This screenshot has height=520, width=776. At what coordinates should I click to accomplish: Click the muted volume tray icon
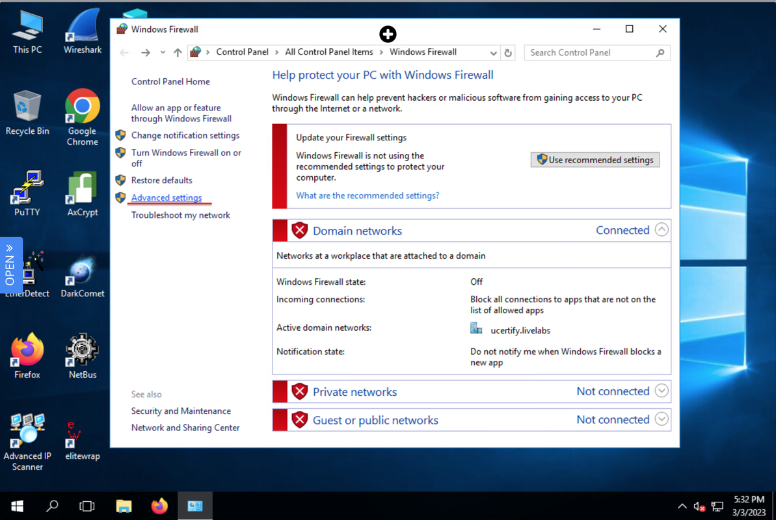coord(699,506)
